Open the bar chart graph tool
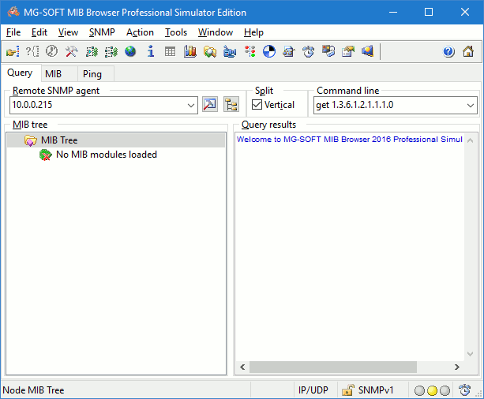Viewport: 484px width, 399px height. [189, 52]
